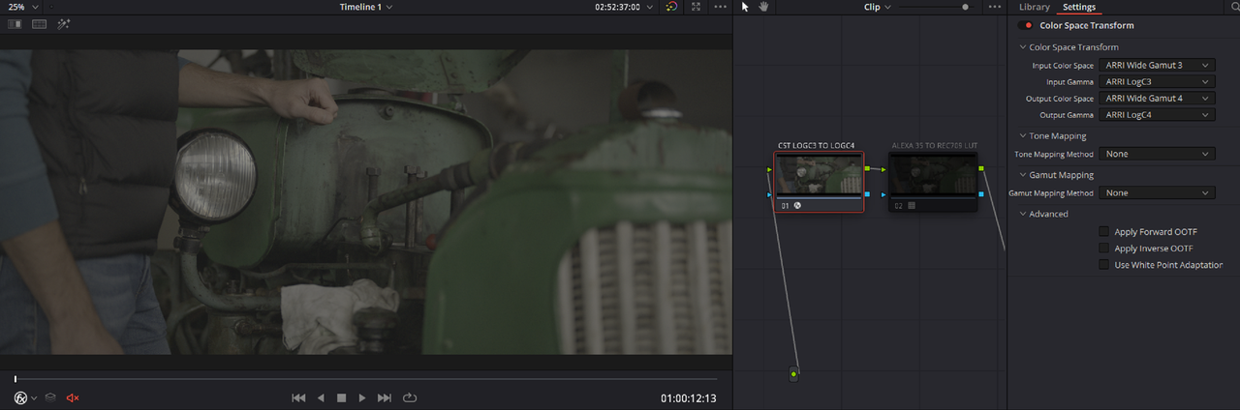
Task: Click the search icon in effects panel
Action: [x=1233, y=7]
